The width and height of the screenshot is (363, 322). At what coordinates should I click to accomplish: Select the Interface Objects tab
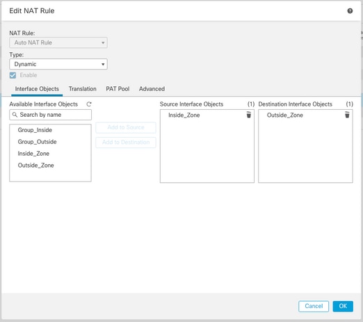(37, 89)
